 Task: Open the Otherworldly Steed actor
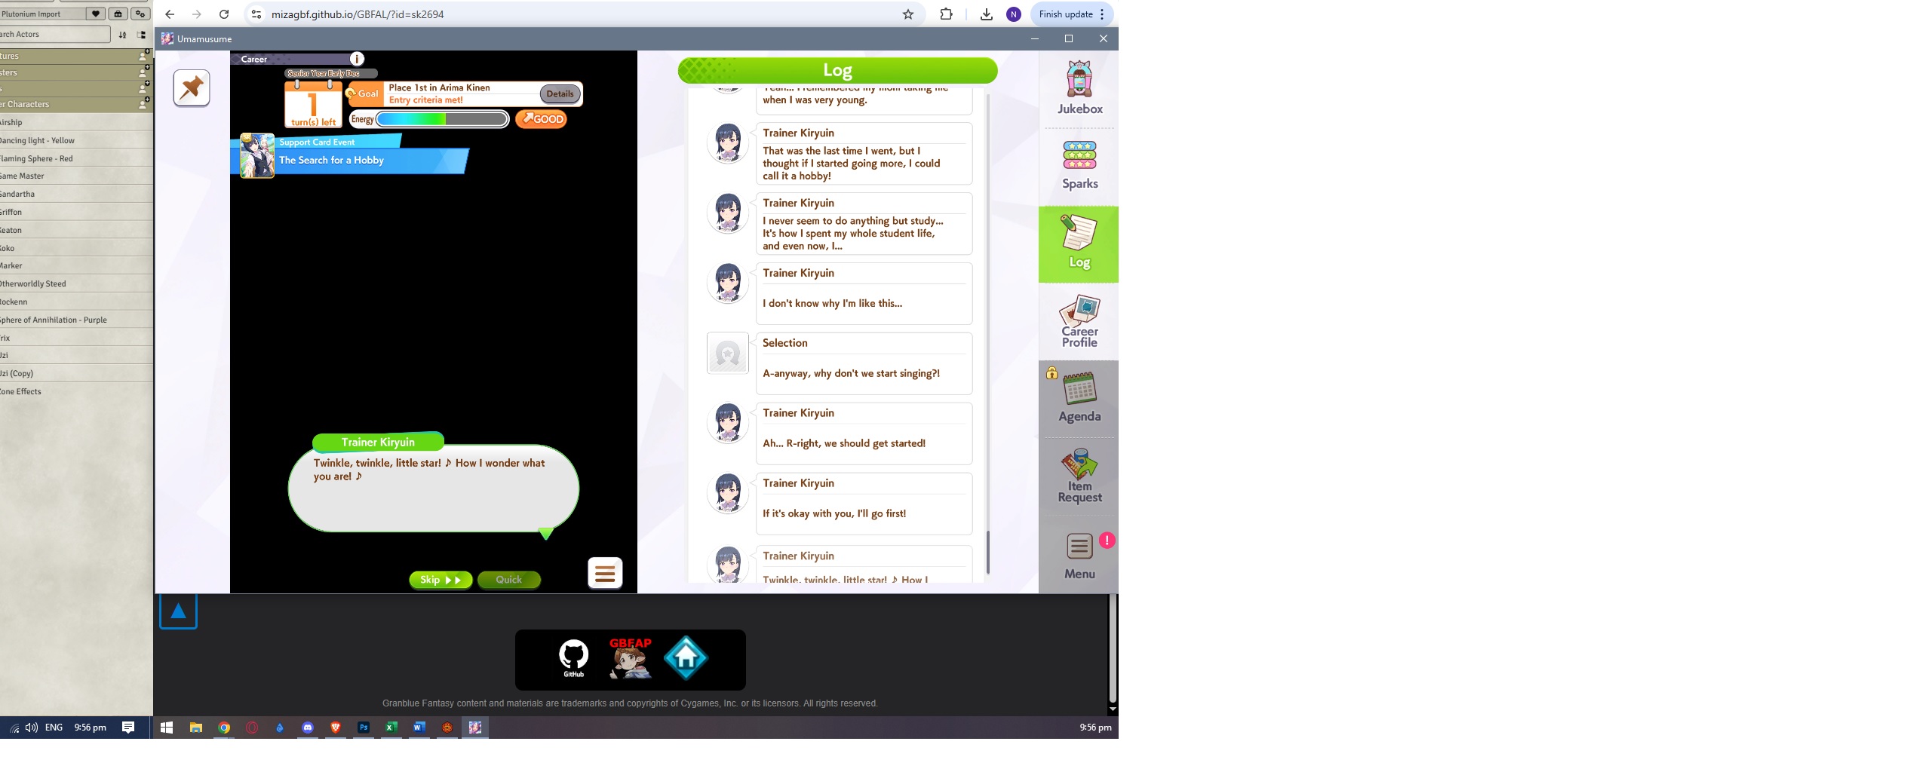click(x=75, y=283)
